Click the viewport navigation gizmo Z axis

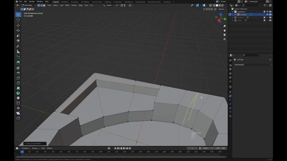coord(221,14)
